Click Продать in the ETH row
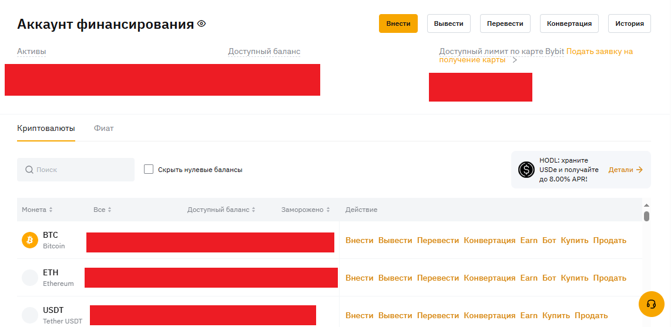This screenshot has width=671, height=327. [x=609, y=278]
